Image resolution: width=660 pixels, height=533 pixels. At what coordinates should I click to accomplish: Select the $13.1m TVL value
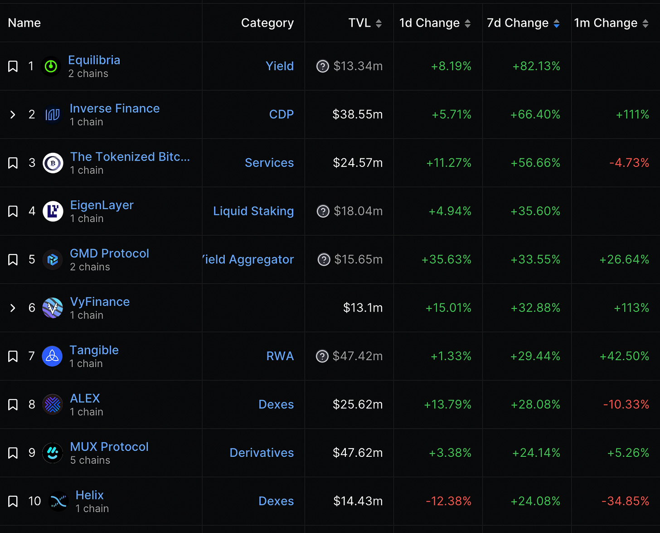pyautogui.click(x=363, y=308)
